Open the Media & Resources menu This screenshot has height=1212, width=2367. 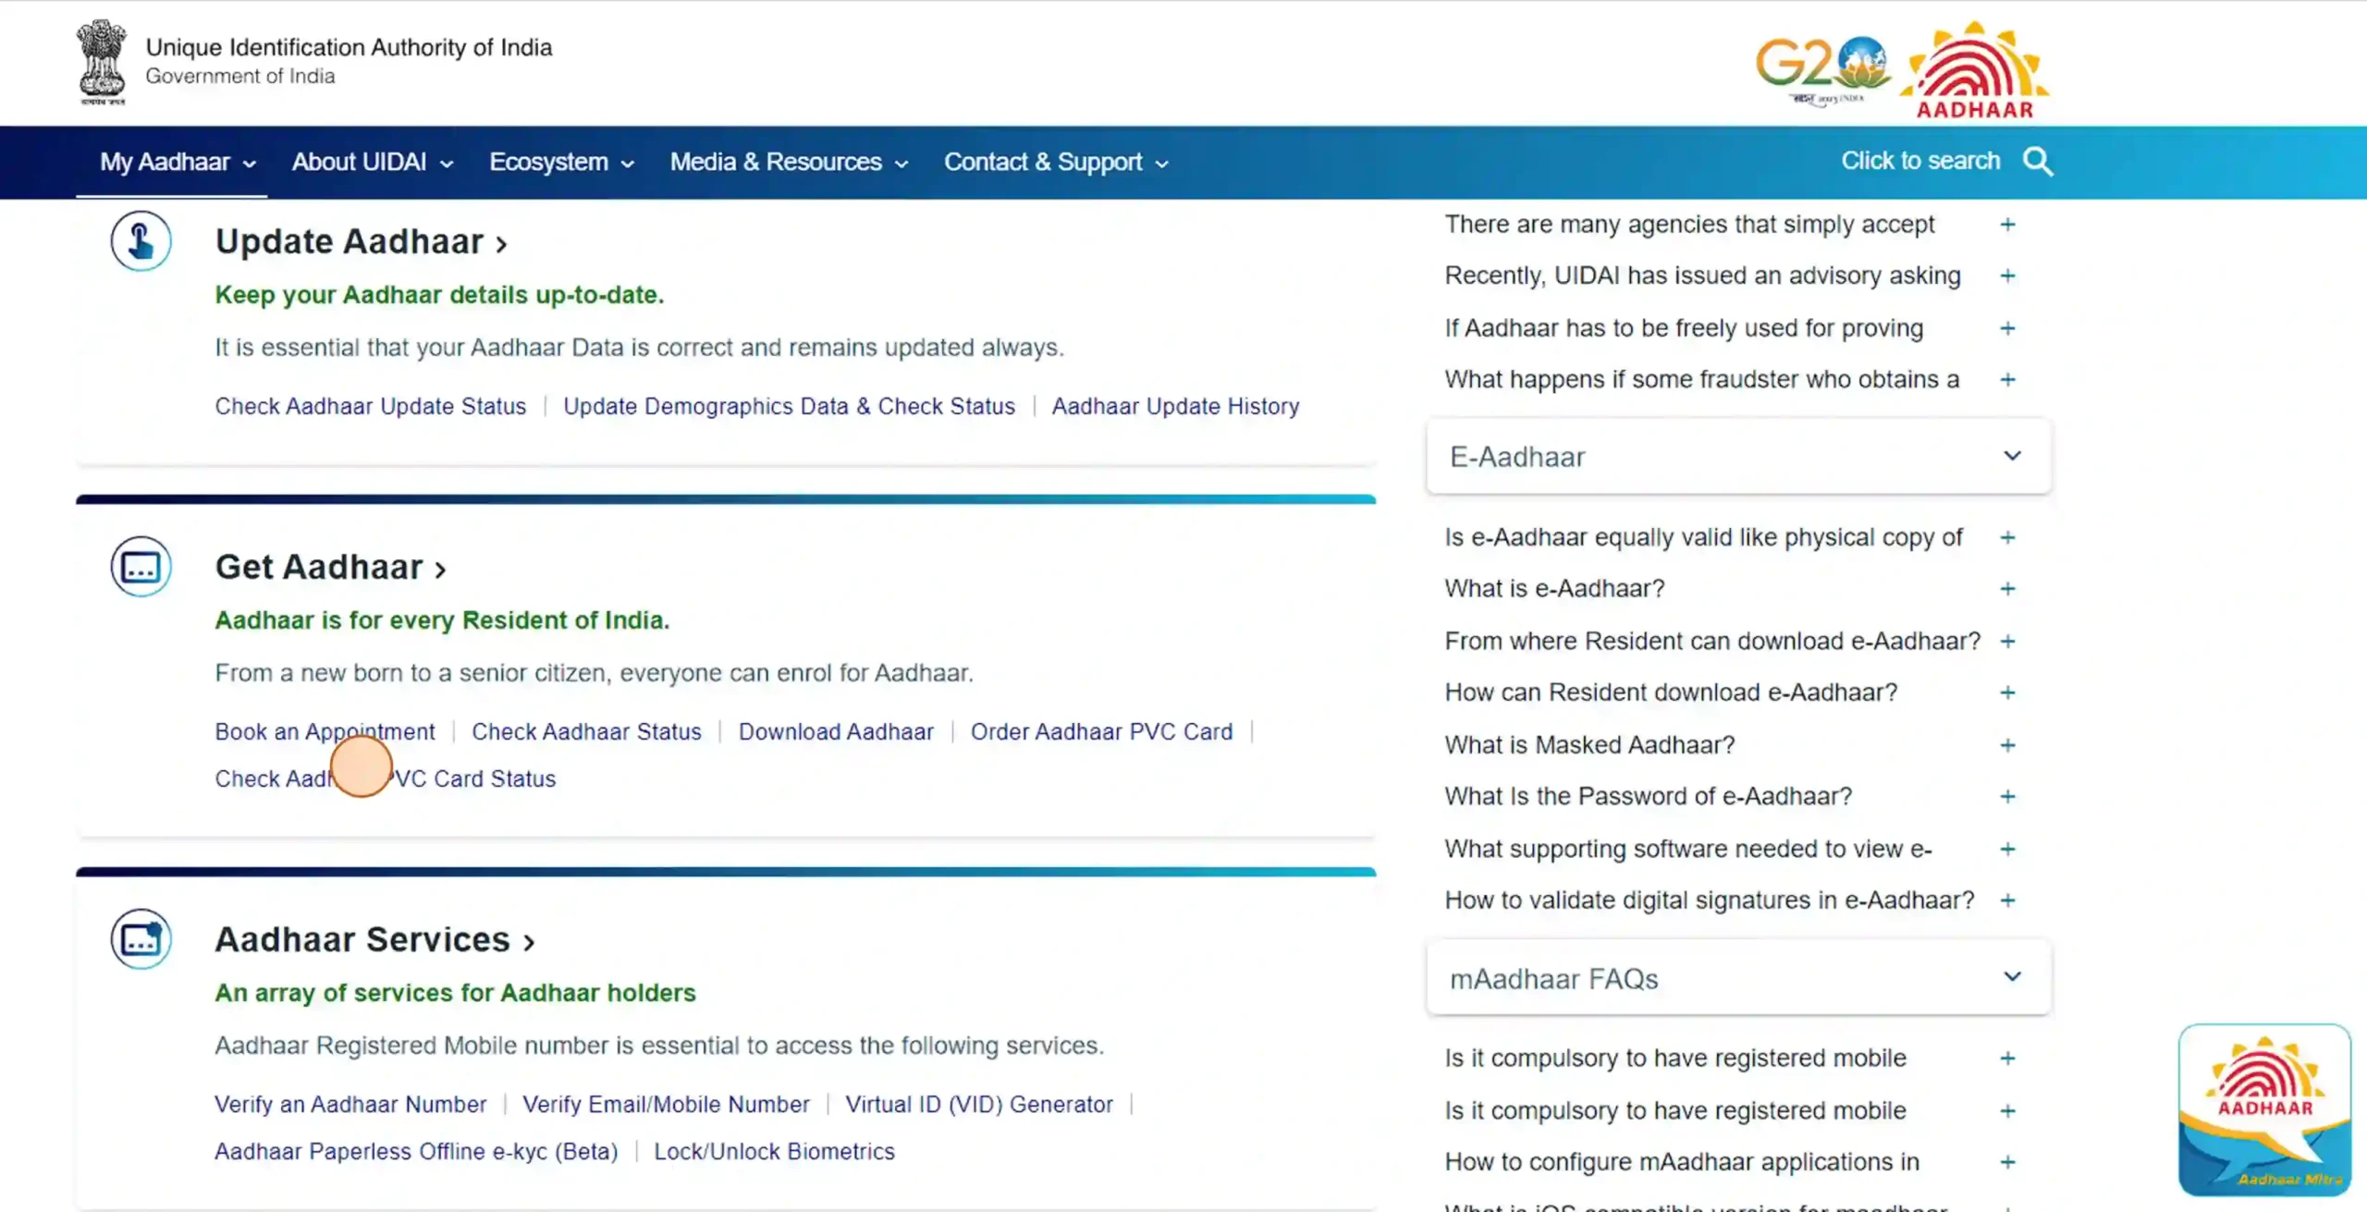tap(789, 162)
